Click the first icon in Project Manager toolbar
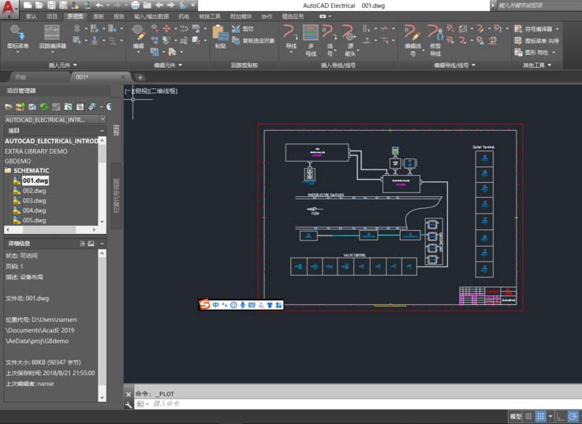 [8, 107]
